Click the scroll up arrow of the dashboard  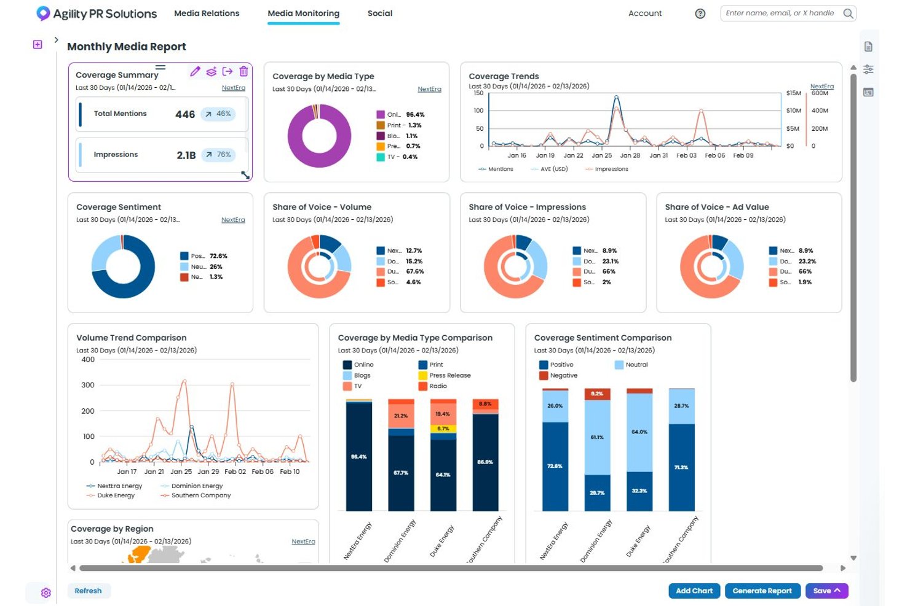click(x=853, y=68)
